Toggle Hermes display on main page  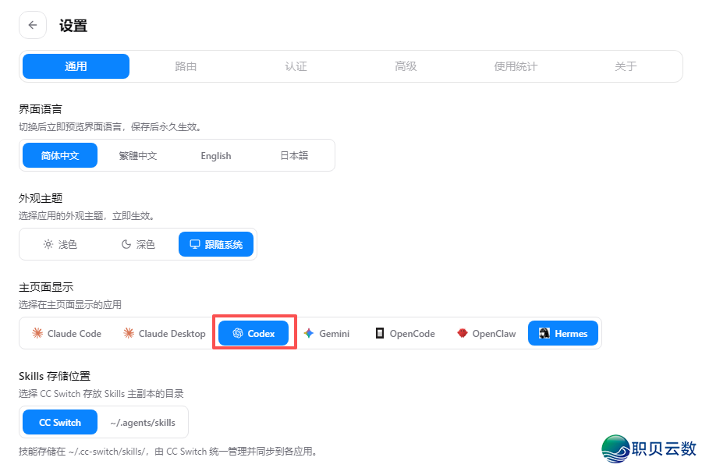[563, 333]
